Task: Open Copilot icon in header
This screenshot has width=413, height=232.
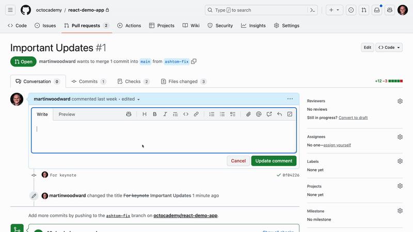Action: click(390, 10)
